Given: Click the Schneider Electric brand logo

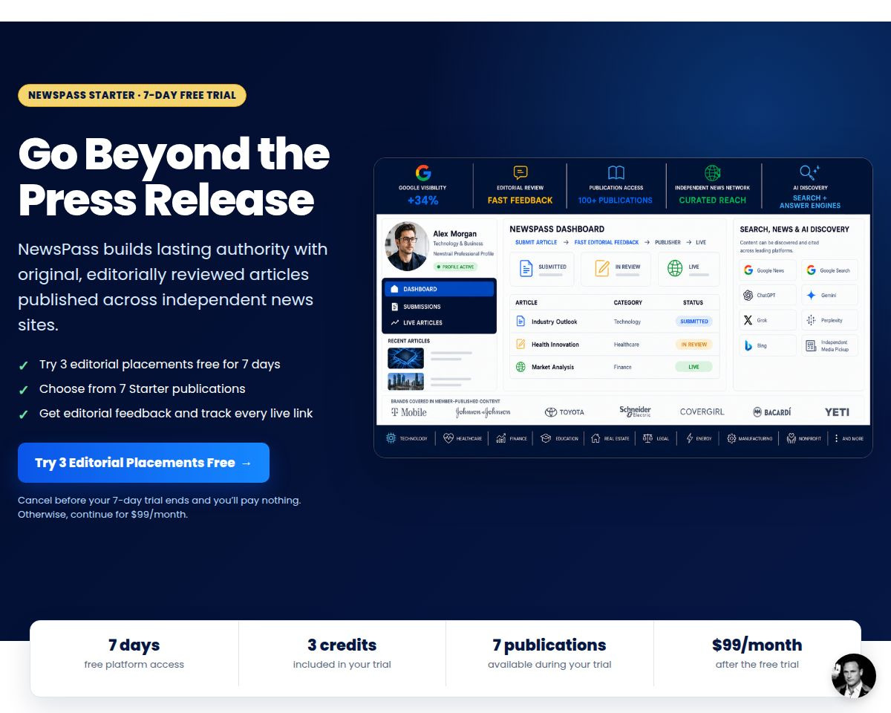Looking at the screenshot, I should (636, 411).
